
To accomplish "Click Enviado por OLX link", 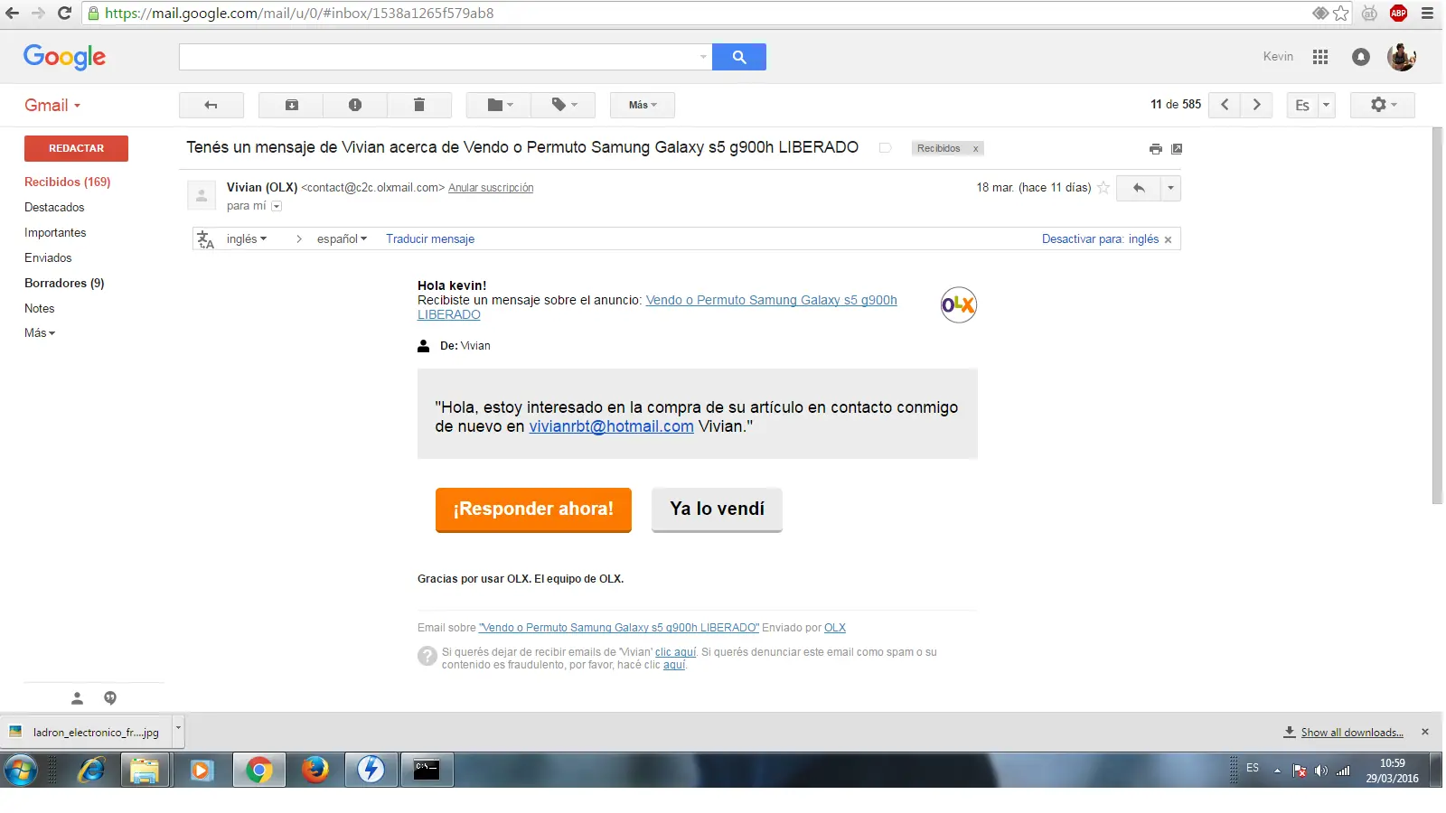I will tap(835, 628).
